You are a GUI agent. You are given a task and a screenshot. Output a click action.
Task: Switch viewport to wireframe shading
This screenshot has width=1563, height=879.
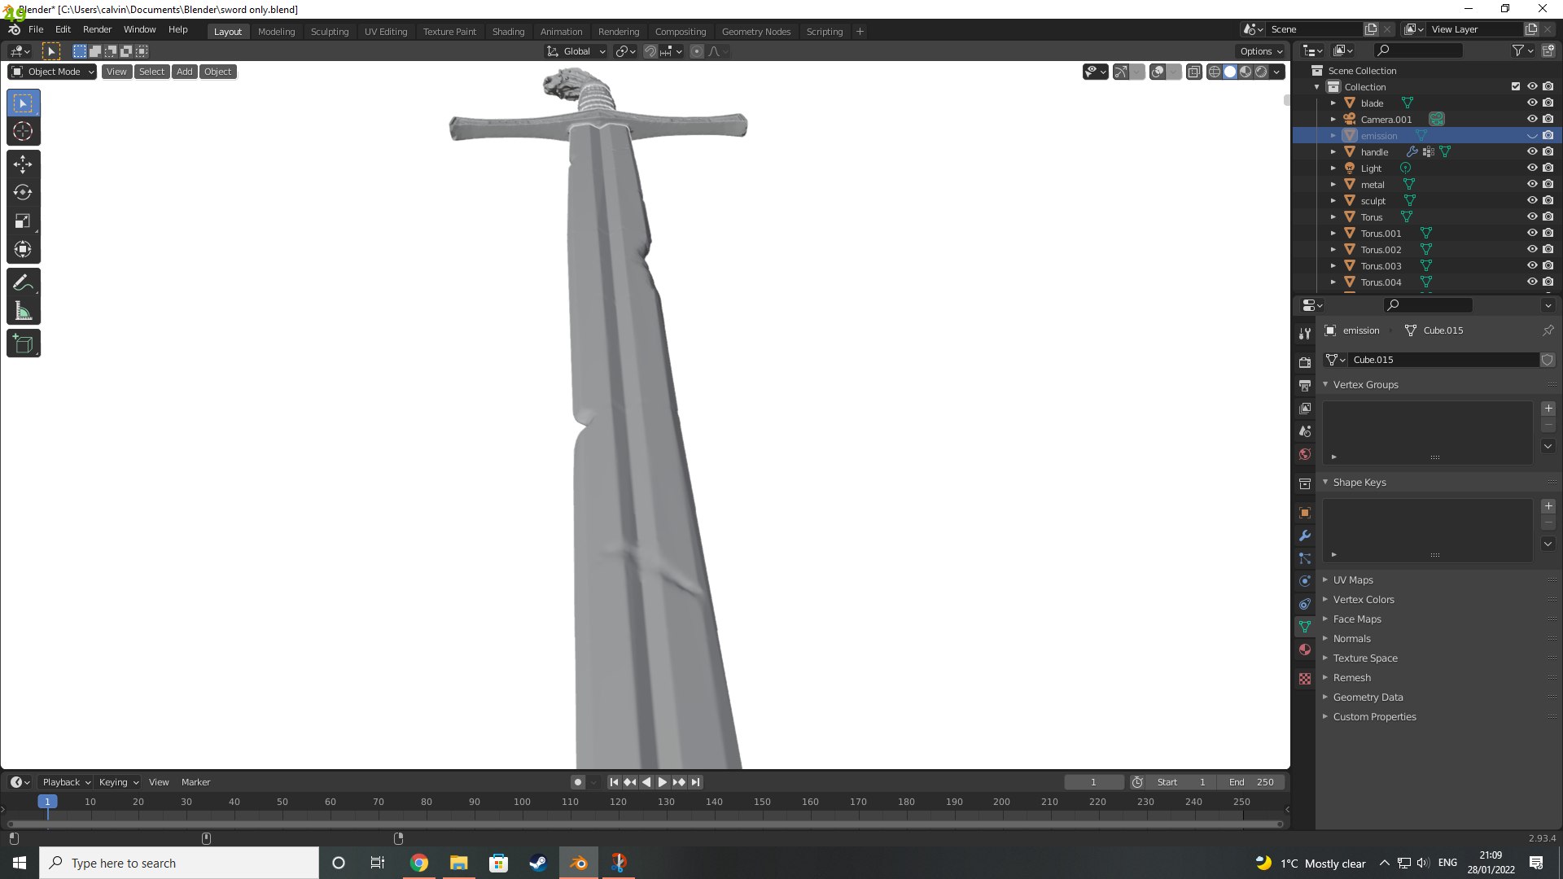coord(1214,72)
